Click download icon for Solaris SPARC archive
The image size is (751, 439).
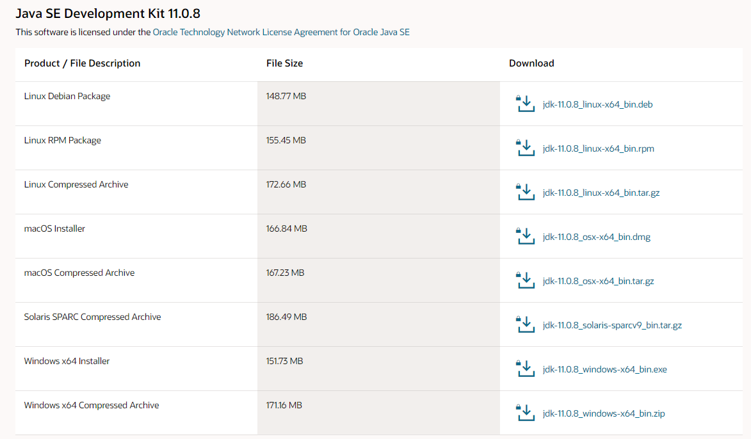pyautogui.click(x=526, y=324)
